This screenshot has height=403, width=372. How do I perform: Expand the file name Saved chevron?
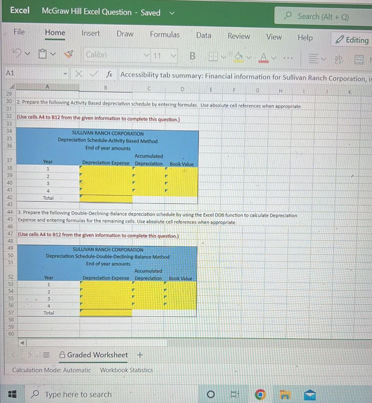[172, 13]
